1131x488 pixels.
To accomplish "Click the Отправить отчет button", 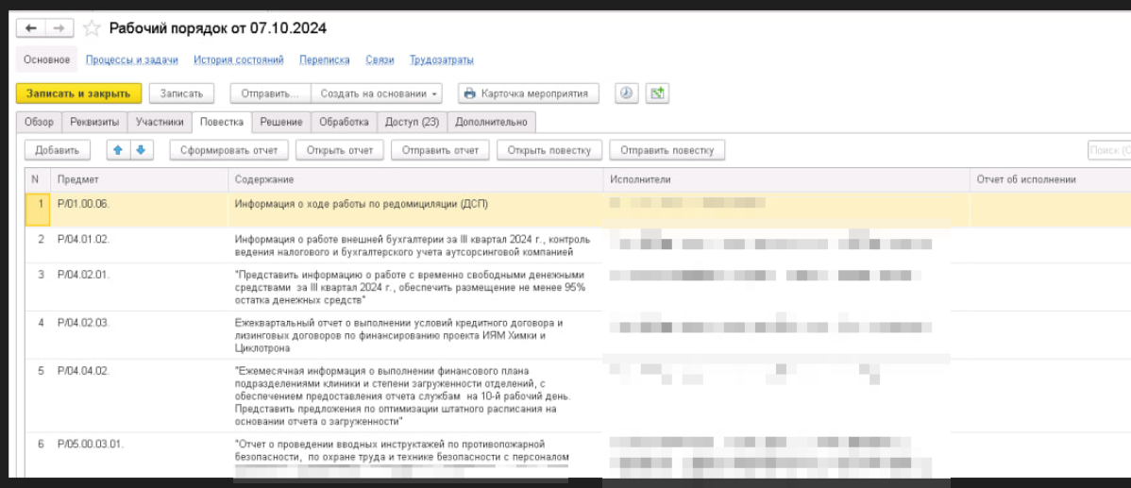I will pyautogui.click(x=440, y=151).
